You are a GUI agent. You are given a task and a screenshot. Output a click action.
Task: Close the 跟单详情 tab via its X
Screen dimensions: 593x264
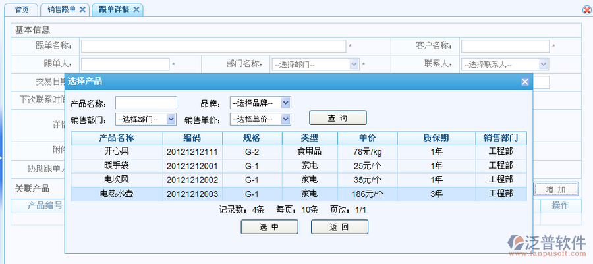pyautogui.click(x=136, y=10)
